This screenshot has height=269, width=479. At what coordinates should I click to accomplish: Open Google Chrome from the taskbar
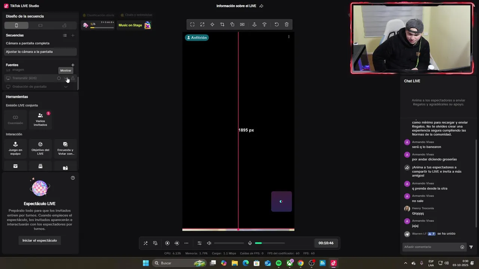click(x=300, y=263)
